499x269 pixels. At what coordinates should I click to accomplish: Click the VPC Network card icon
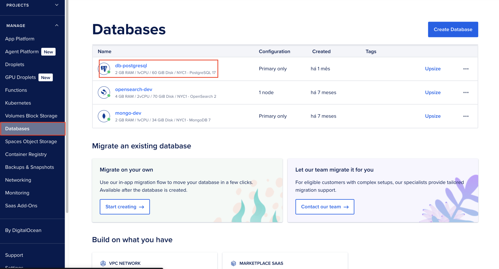point(103,263)
